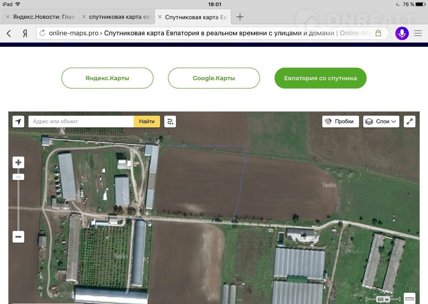The height and width of the screenshot is (304, 428).
Task: Click the map zoom slider handle
Action: 18,177
